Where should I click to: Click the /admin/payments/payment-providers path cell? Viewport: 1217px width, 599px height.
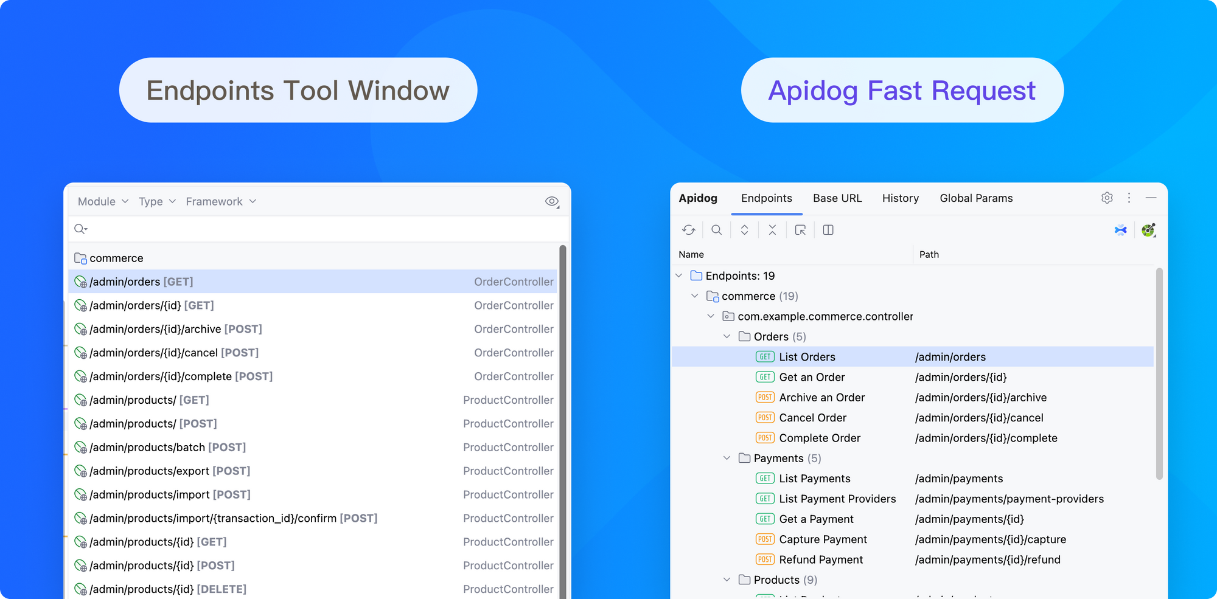tap(1009, 499)
